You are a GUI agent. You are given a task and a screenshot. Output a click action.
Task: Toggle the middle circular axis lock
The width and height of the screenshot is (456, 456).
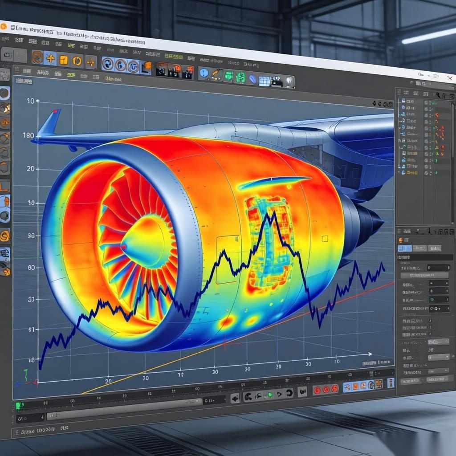pos(120,65)
